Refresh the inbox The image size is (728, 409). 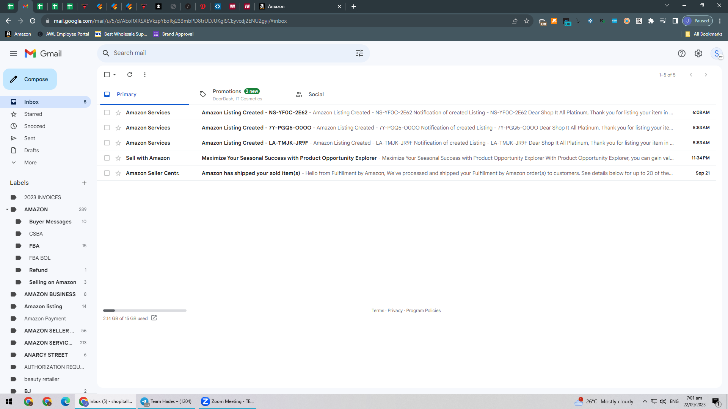pyautogui.click(x=130, y=75)
